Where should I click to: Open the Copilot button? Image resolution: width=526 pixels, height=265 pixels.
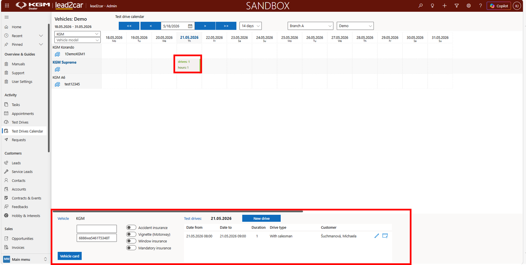499,6
